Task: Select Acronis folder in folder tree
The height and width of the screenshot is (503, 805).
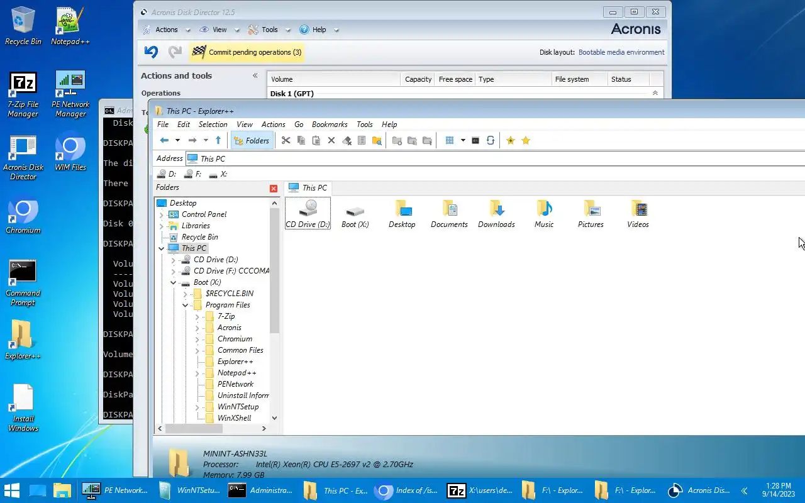Action: (229, 328)
